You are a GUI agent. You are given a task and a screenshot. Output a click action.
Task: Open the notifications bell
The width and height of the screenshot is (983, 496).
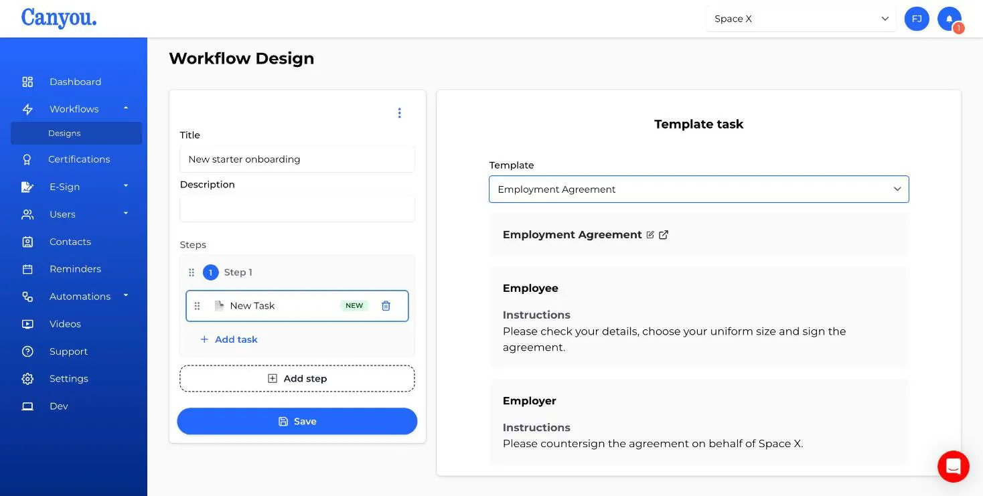click(x=950, y=19)
